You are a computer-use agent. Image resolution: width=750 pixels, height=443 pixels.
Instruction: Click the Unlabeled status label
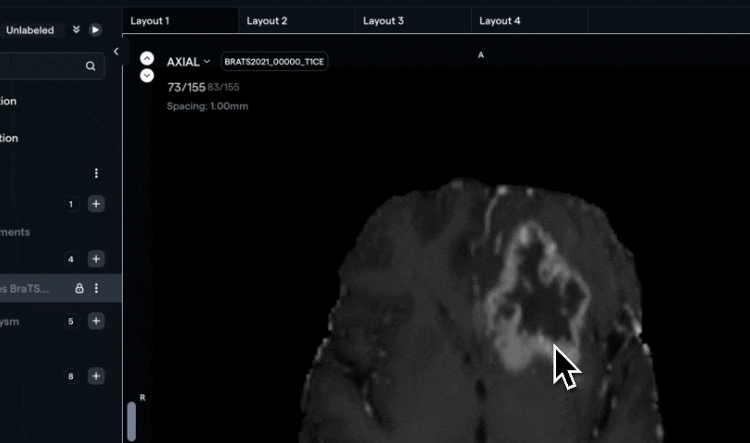click(30, 30)
